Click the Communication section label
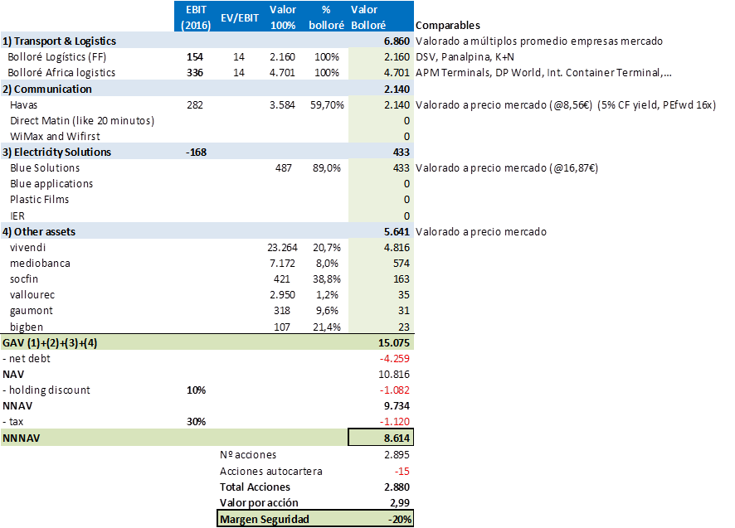735x528 pixels. [x=46, y=89]
